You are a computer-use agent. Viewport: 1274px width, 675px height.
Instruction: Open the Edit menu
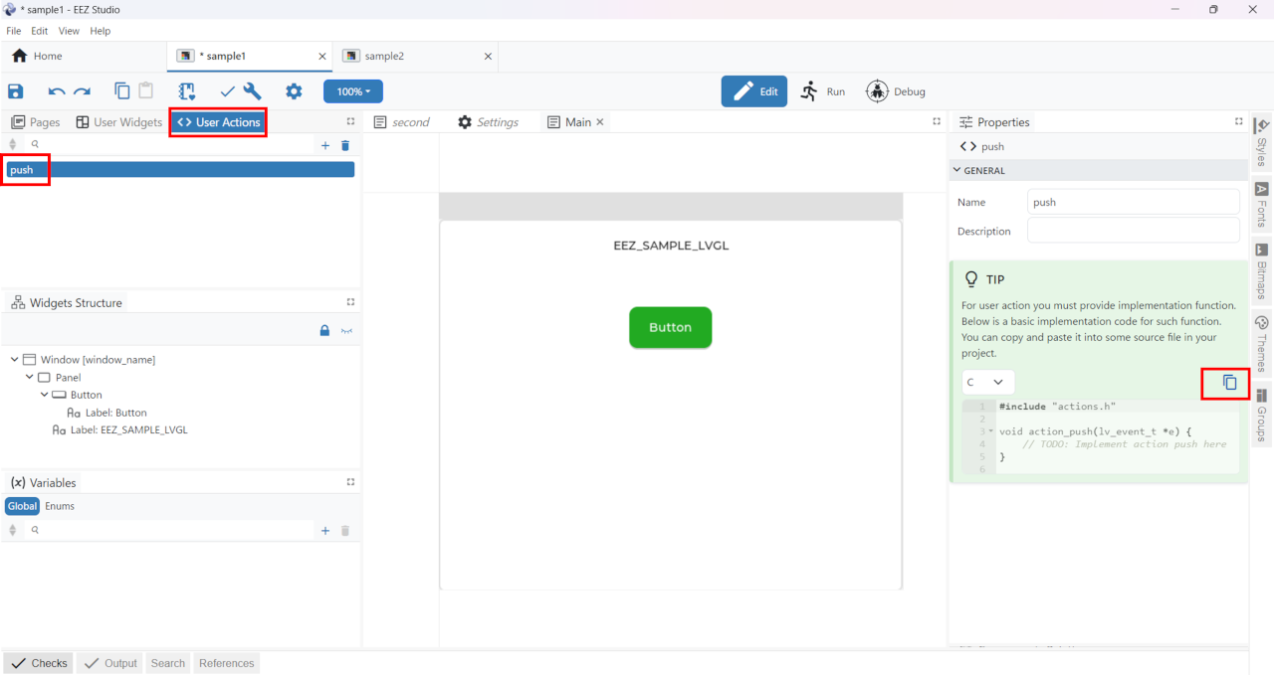39,31
